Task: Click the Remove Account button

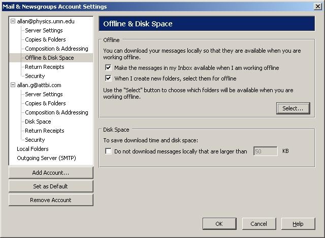Action: pyautogui.click(x=51, y=200)
